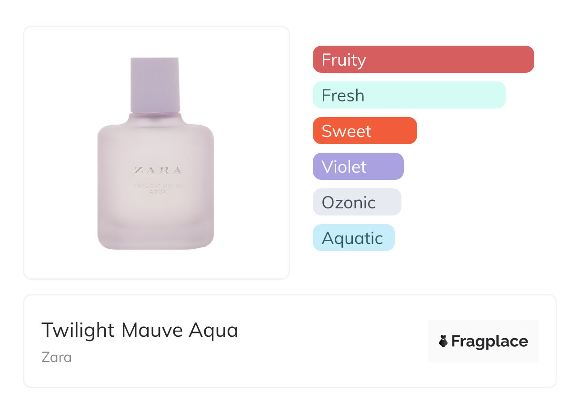580x411 pixels.
Task: Click the Ozonic label text
Action: [349, 203]
